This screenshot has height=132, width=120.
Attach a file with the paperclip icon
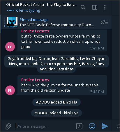[x=8, y=126]
